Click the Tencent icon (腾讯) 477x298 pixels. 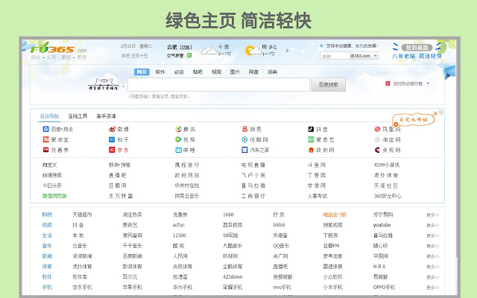point(178,129)
